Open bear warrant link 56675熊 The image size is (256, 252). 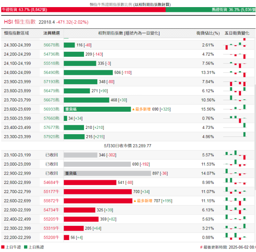[52, 100]
